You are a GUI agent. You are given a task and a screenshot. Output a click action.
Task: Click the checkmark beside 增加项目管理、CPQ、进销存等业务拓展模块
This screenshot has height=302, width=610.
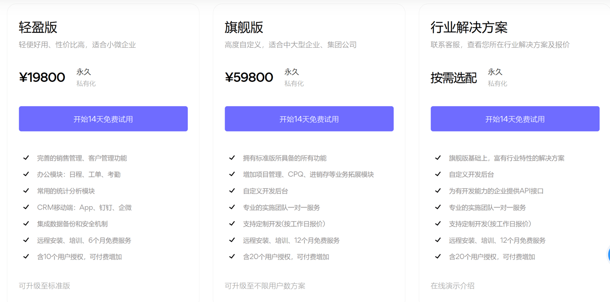(232, 174)
